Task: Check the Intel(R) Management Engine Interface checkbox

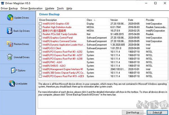Action: coord(40,69)
